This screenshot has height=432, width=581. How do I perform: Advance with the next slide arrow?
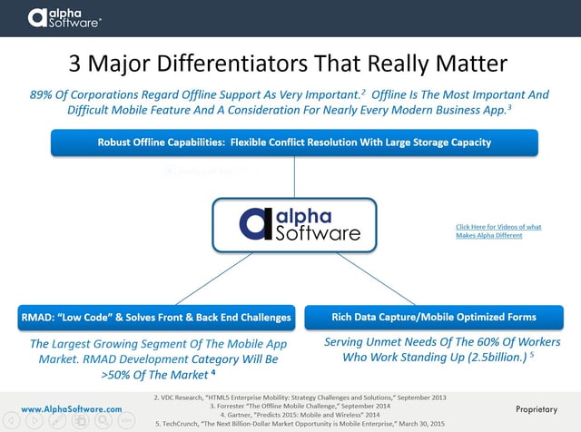34,420
